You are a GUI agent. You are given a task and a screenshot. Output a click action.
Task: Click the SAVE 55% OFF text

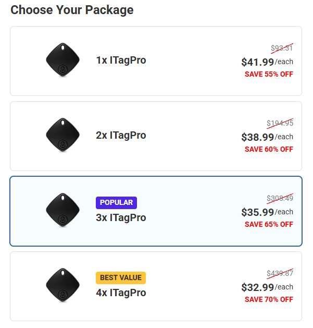point(269,74)
